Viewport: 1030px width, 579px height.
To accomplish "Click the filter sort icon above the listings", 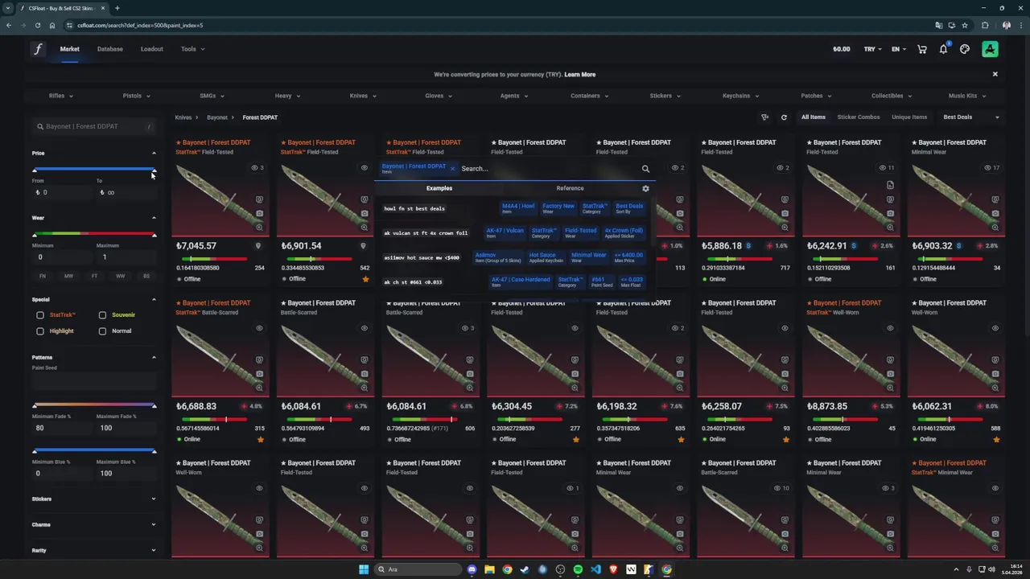I will coord(765,117).
